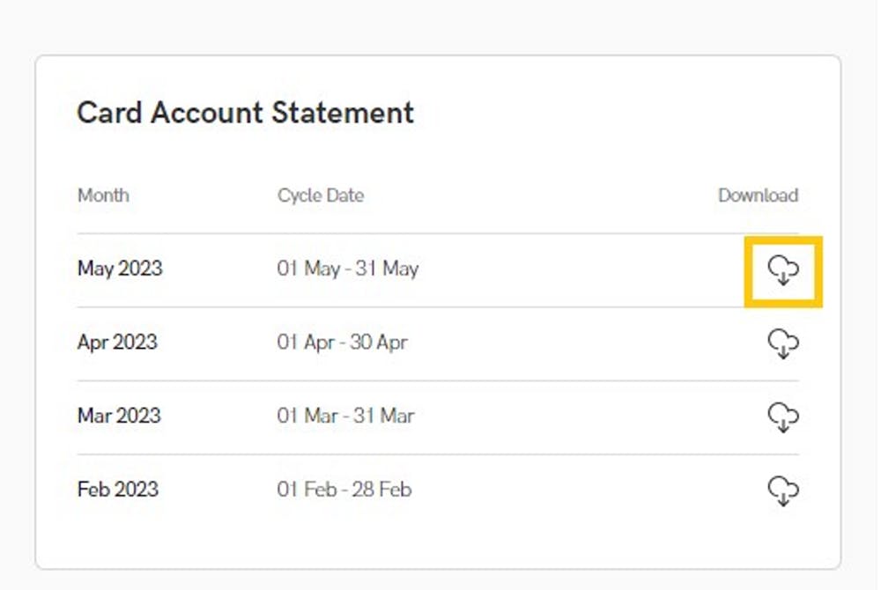Download the Apr 2023 statement
Image resolution: width=881 pixels, height=590 pixels.
click(783, 344)
